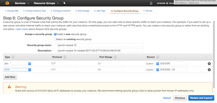The width and height of the screenshot is (217, 103).
Task: Click the vertical page scrollbar
Action: coord(214,54)
